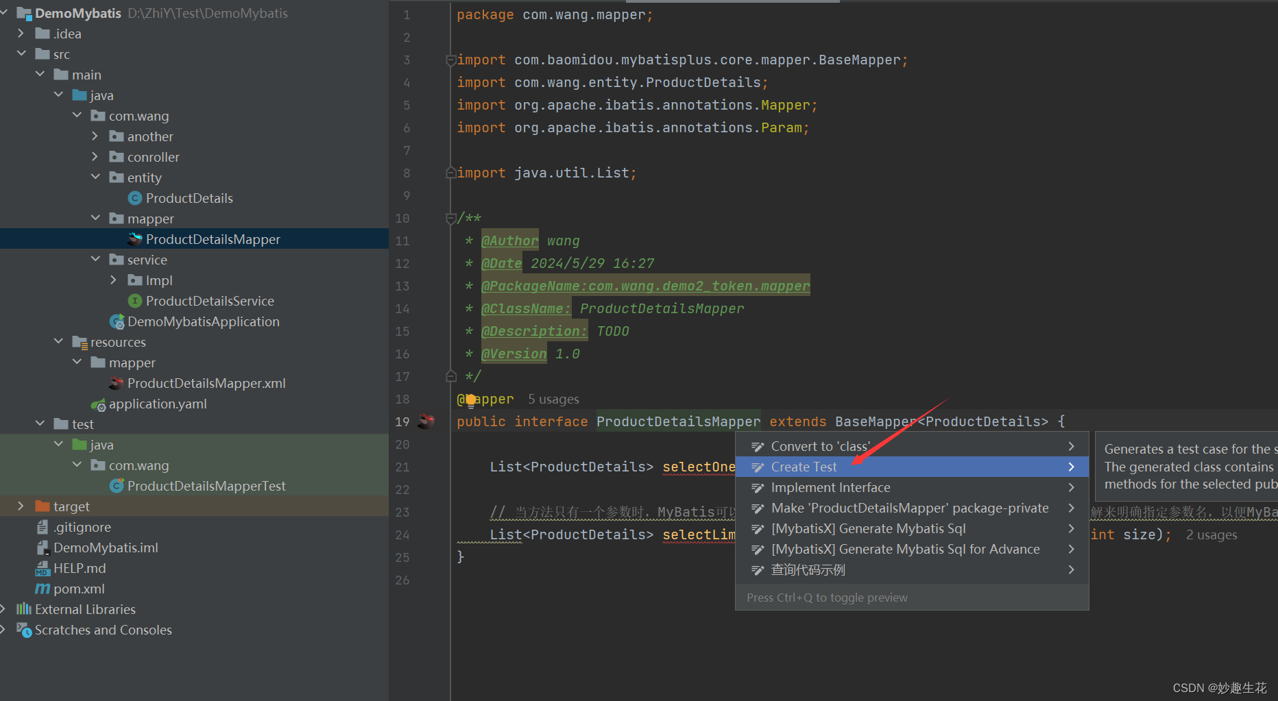Click the Impl package folder icon
The image size is (1278, 701).
click(x=135, y=280)
